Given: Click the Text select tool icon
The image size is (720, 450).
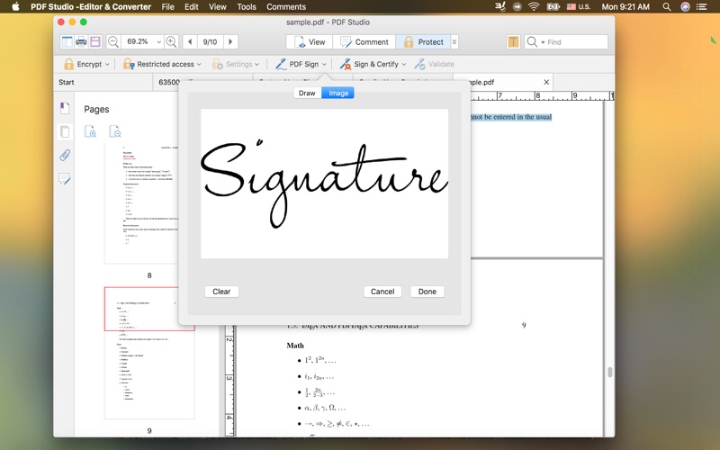Looking at the screenshot, I should pyautogui.click(x=513, y=41).
